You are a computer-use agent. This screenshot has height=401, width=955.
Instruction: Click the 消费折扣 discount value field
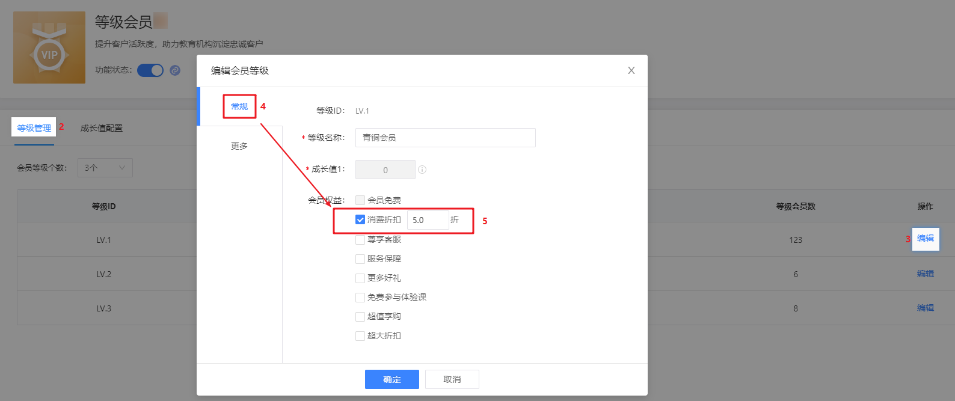pyautogui.click(x=428, y=220)
